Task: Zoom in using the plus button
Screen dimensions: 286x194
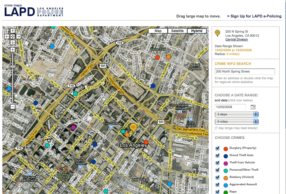Action: click(13, 50)
